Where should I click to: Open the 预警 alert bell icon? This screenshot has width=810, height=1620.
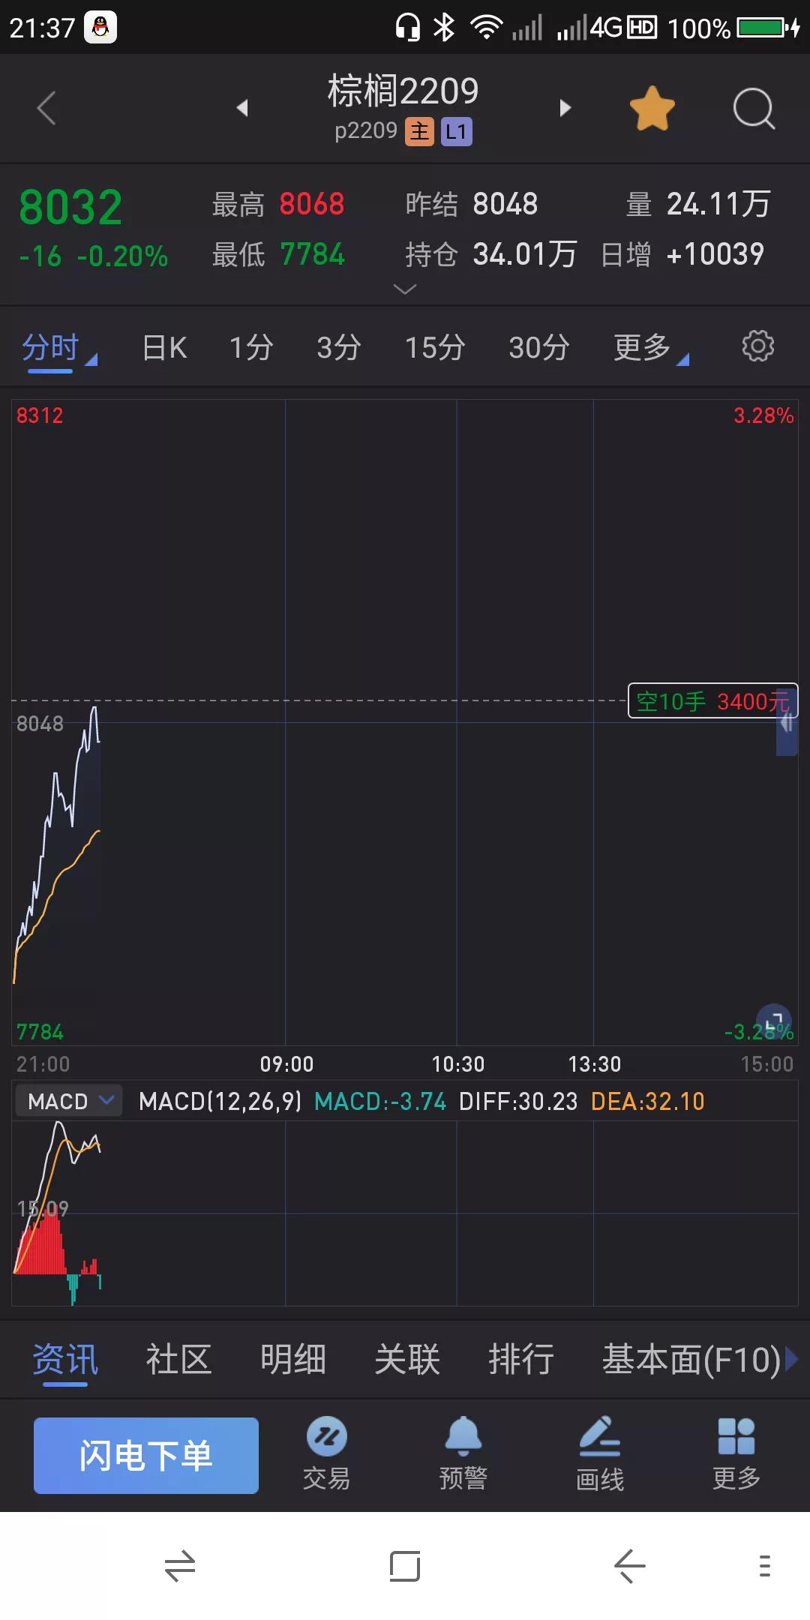pos(463,1453)
